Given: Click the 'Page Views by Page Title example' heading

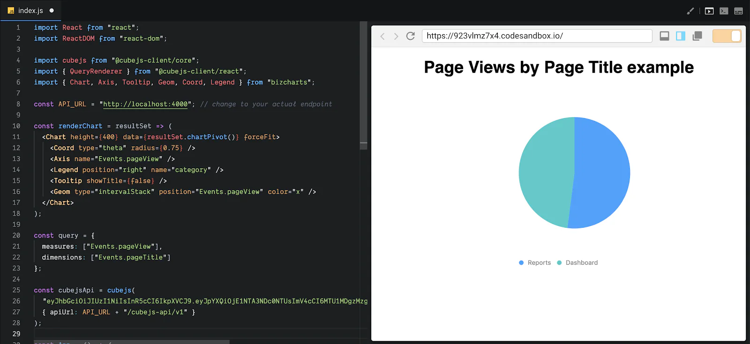Looking at the screenshot, I should click(x=559, y=67).
